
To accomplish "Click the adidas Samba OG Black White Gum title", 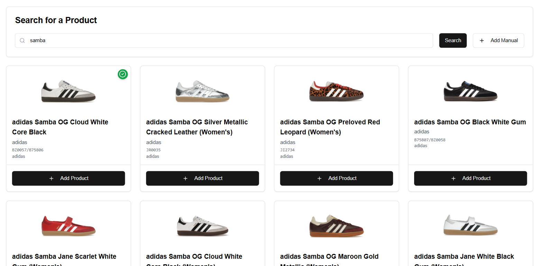I will 470,122.
